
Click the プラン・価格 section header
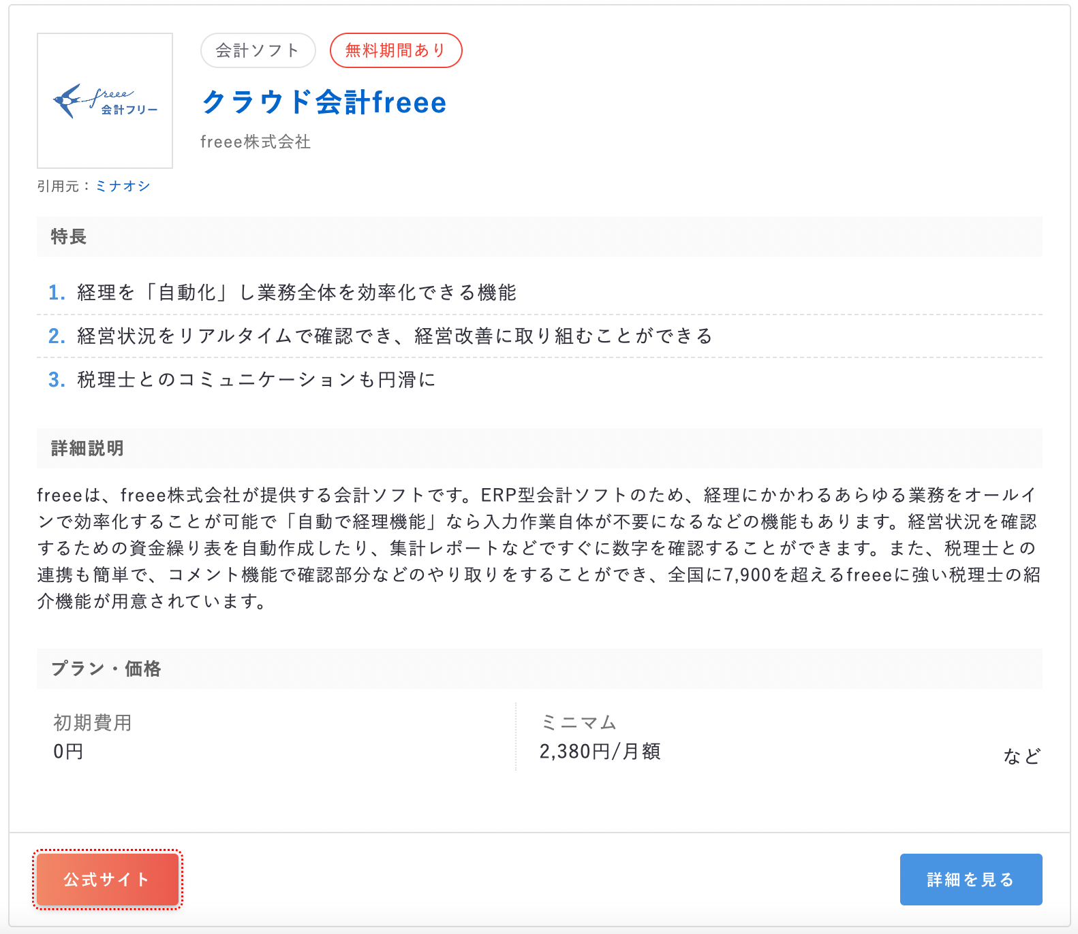point(106,669)
